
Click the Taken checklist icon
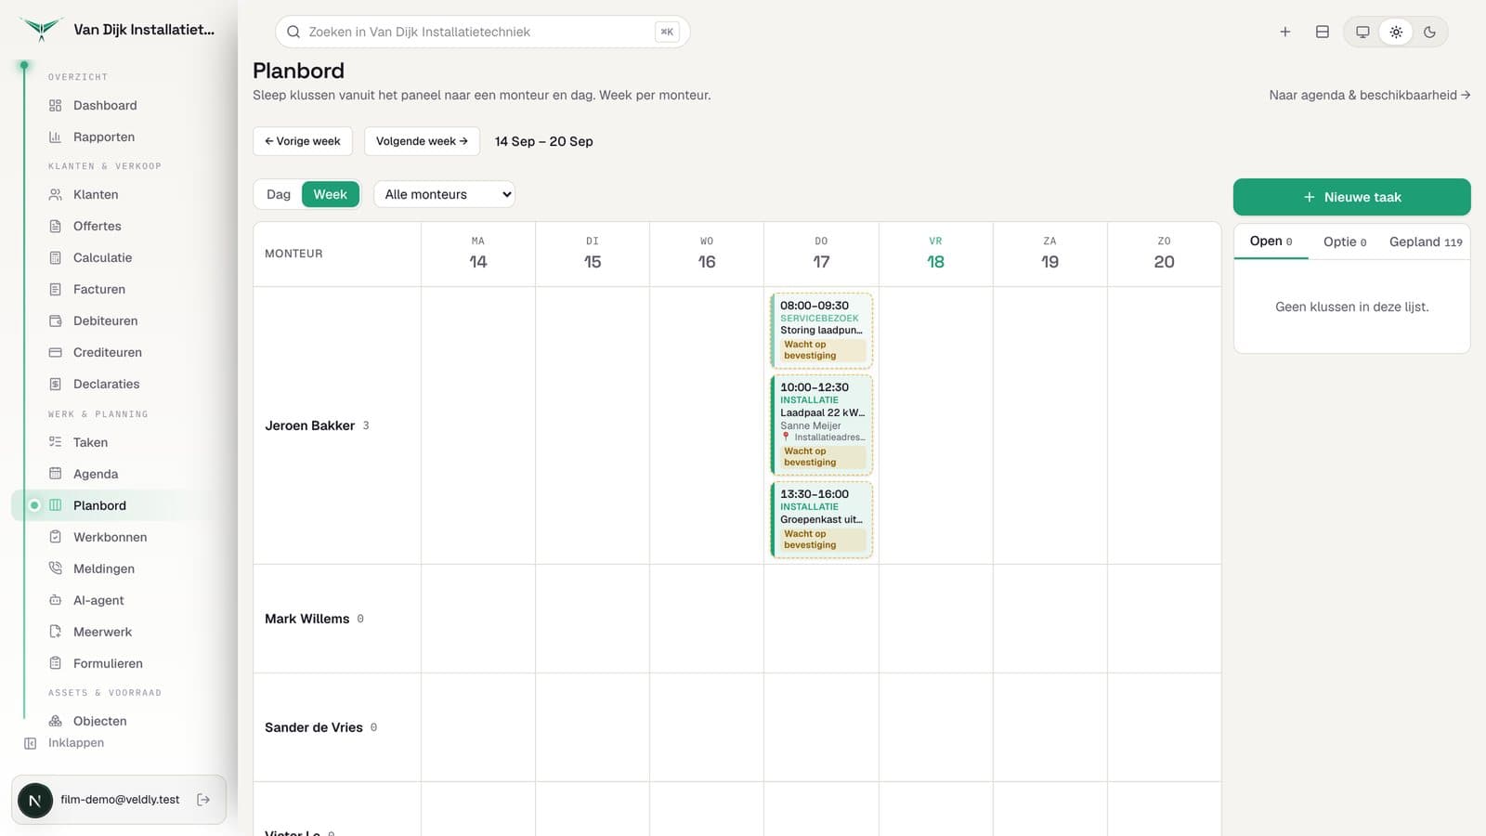55,443
